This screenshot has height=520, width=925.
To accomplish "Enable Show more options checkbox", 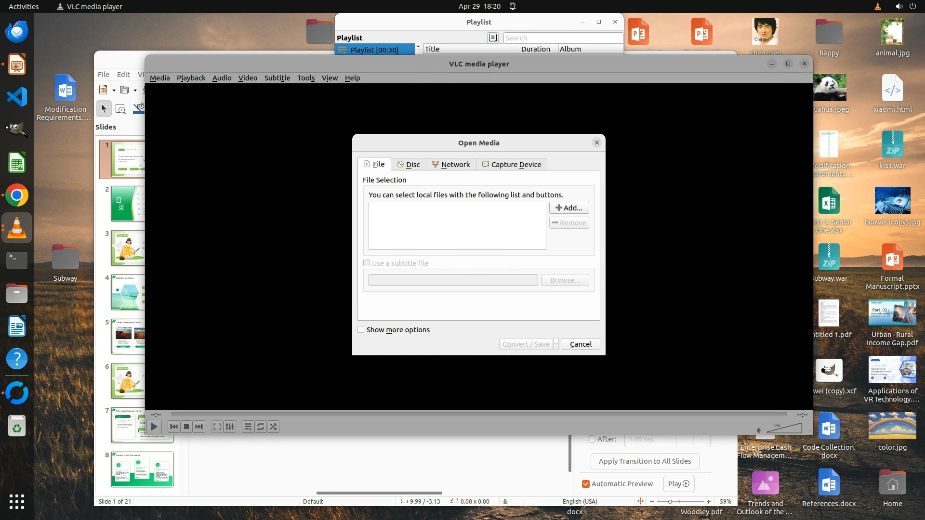I will (361, 330).
